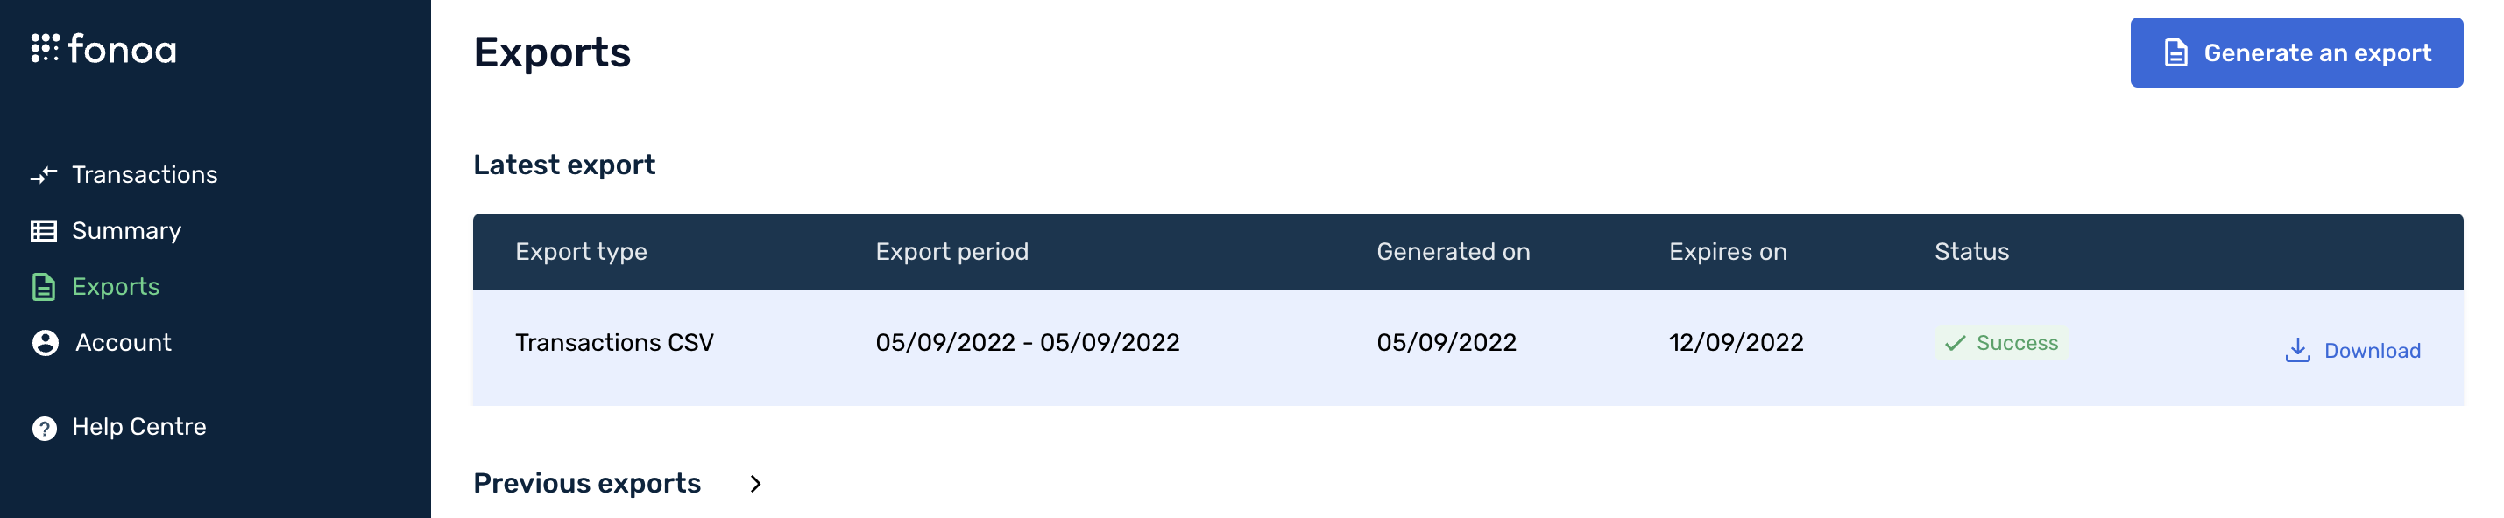The width and height of the screenshot is (2504, 518).
Task: Click the Previous exports heading
Action: pos(586,484)
